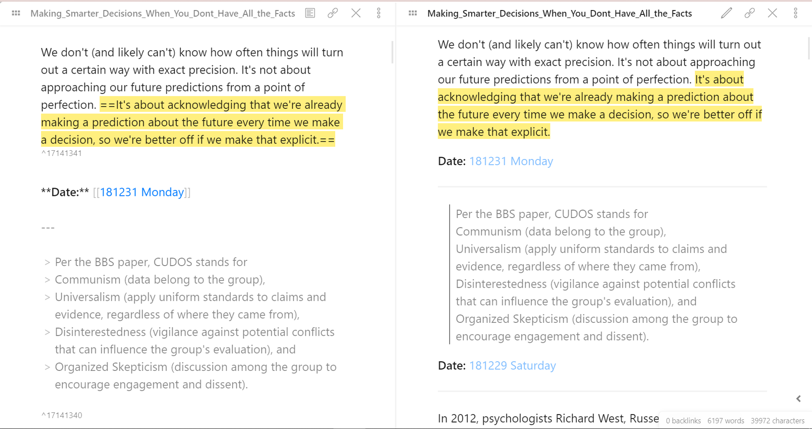Click blockquote 'Disinterestedness' in preview

[x=595, y=292]
